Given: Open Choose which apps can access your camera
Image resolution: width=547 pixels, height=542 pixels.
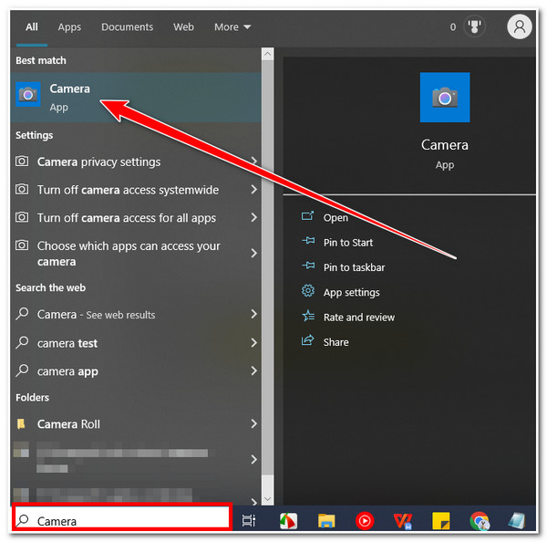Looking at the screenshot, I should click(136, 253).
